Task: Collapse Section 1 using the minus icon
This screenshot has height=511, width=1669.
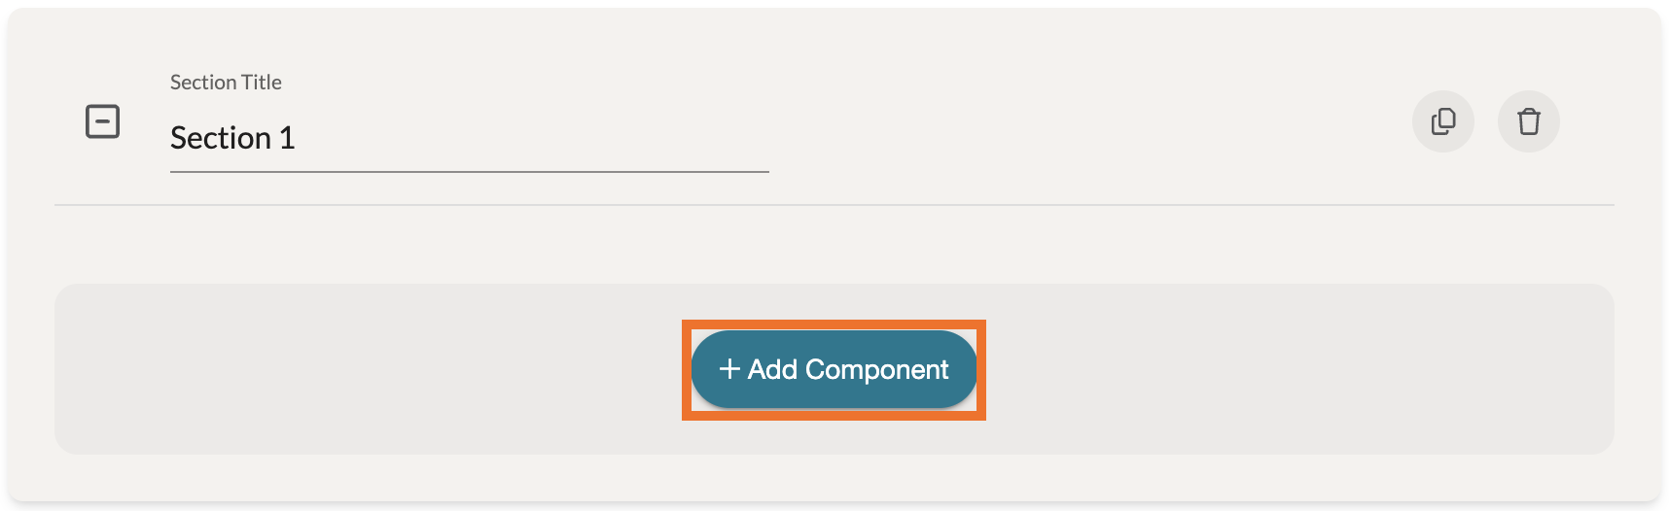Action: click(x=103, y=121)
